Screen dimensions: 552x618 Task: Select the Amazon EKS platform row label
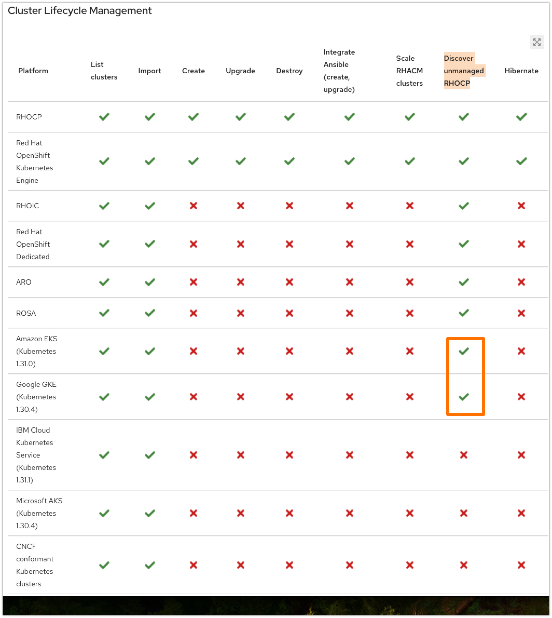(x=37, y=351)
